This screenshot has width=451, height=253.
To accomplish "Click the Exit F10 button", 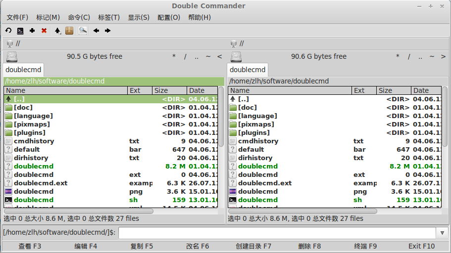I will (421, 247).
